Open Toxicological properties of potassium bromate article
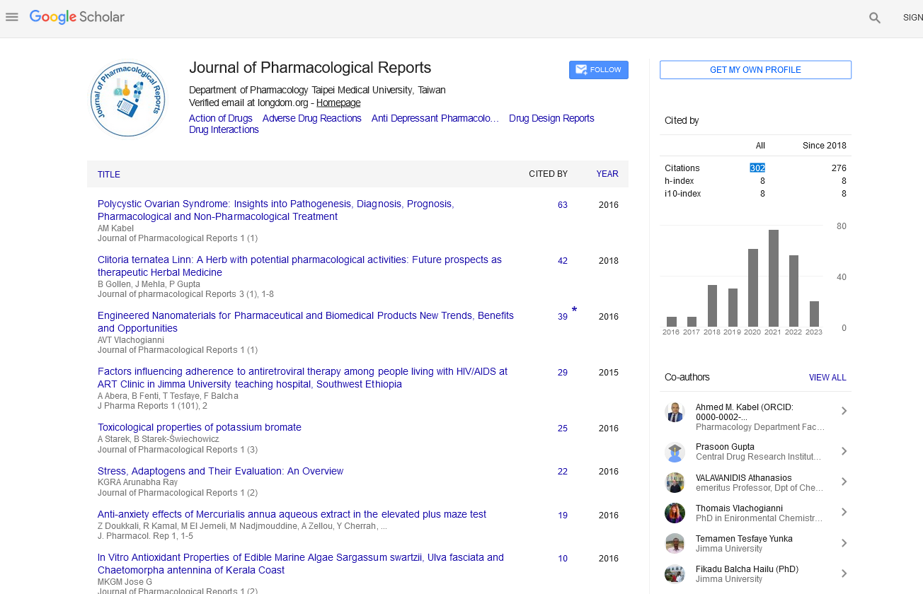 [200, 428]
